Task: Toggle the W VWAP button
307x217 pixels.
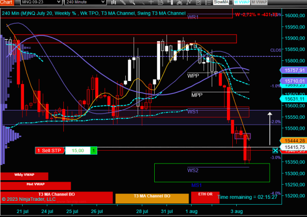Action: tap(242, 2)
